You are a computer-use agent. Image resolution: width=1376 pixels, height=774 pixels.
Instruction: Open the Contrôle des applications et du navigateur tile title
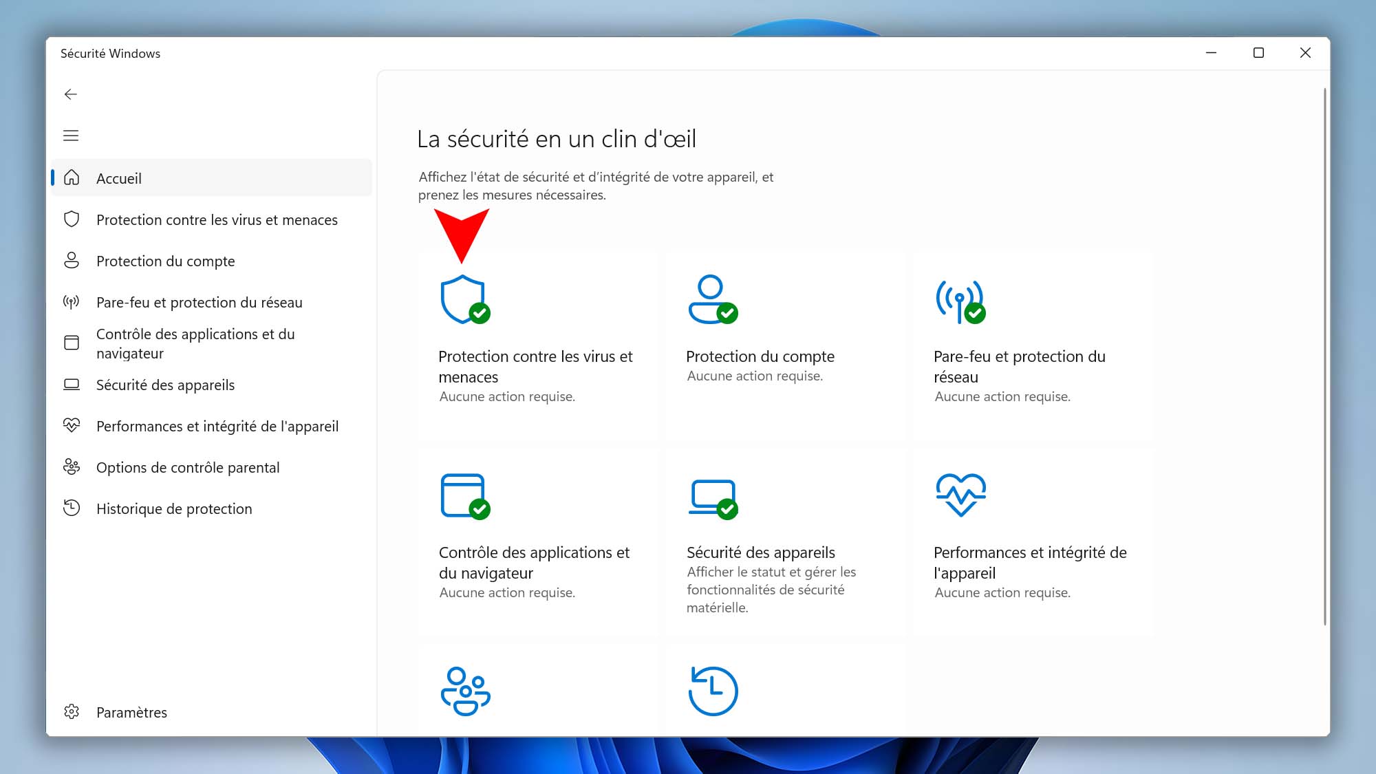coord(534,563)
